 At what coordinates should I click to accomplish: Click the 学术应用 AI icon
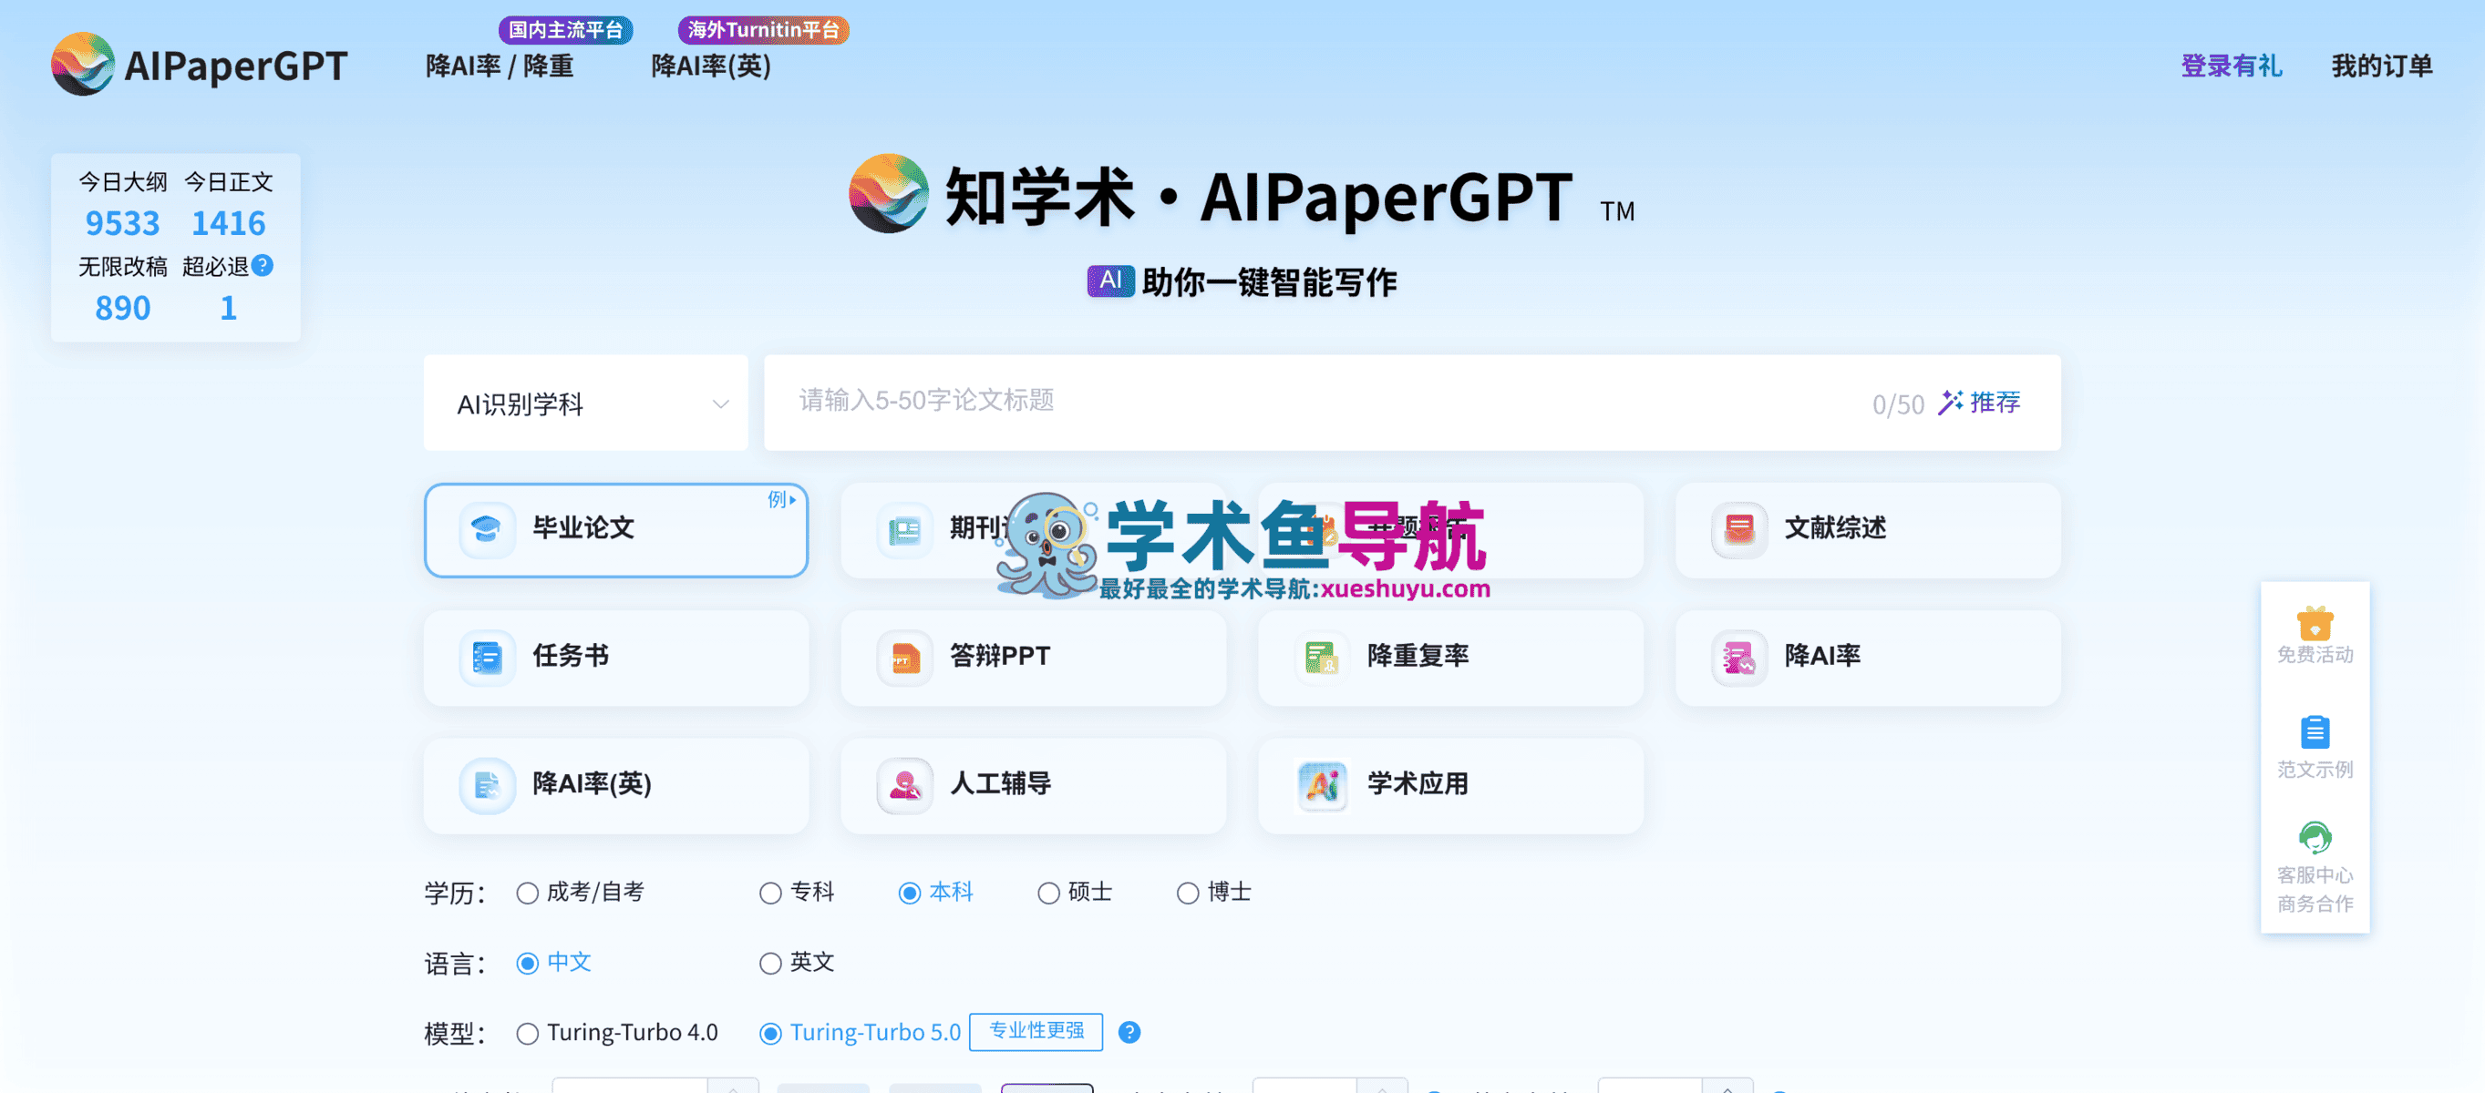(x=1321, y=785)
